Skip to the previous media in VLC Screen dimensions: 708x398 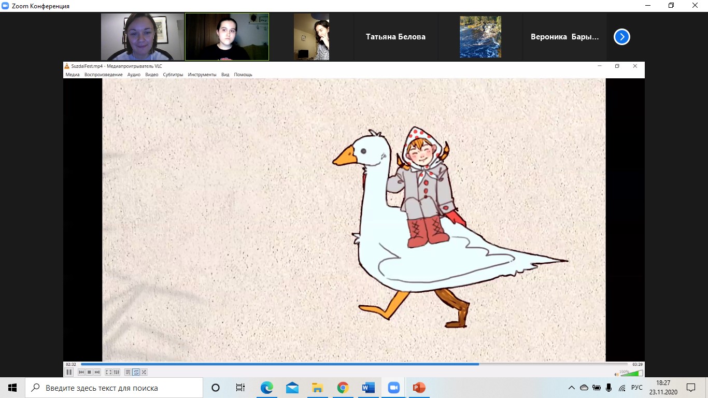click(81, 372)
